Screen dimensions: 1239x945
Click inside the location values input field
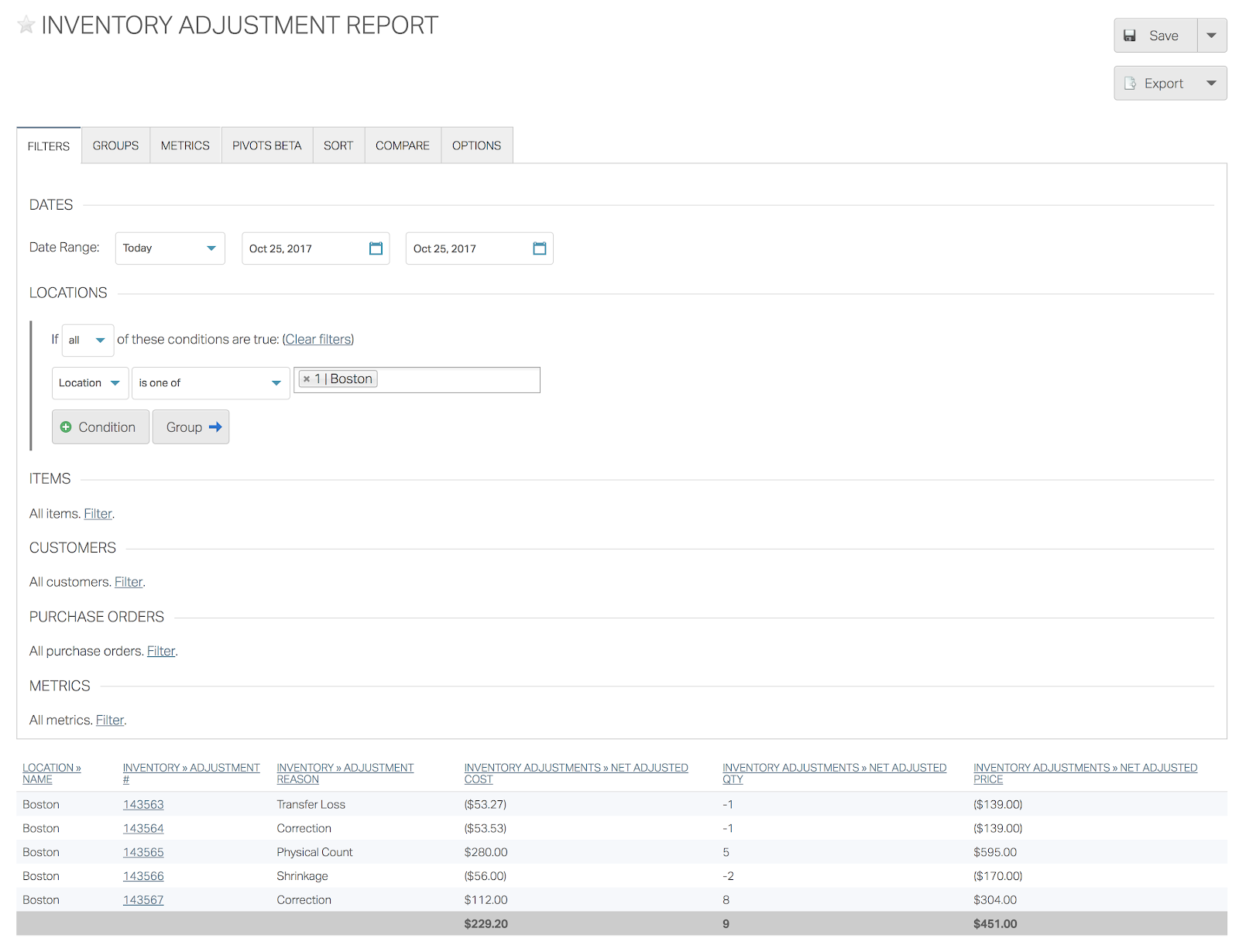[x=457, y=379]
